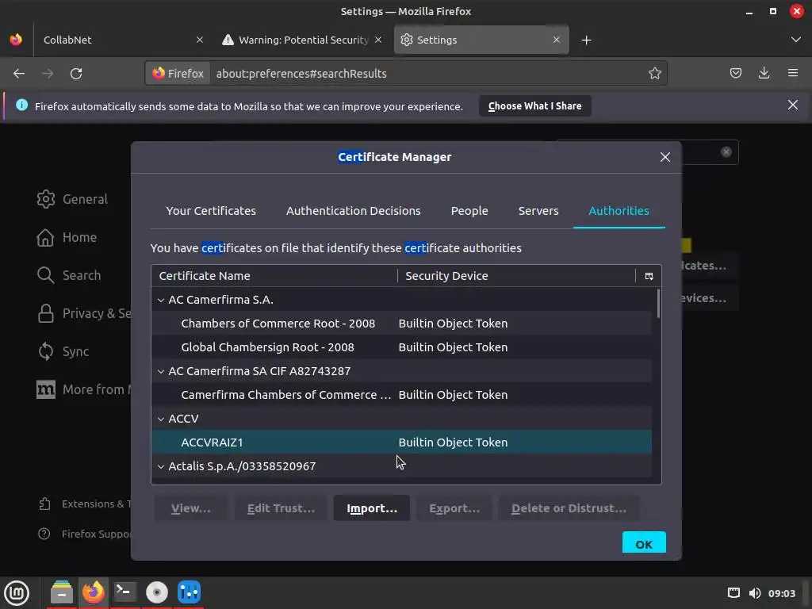Collapse the AC Camerfirma S.A. group
Image resolution: width=812 pixels, height=609 pixels.
pyautogui.click(x=161, y=300)
